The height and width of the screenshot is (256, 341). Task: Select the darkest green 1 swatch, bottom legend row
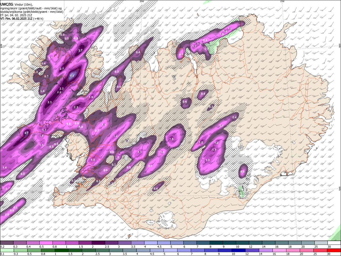[x=61, y=250]
